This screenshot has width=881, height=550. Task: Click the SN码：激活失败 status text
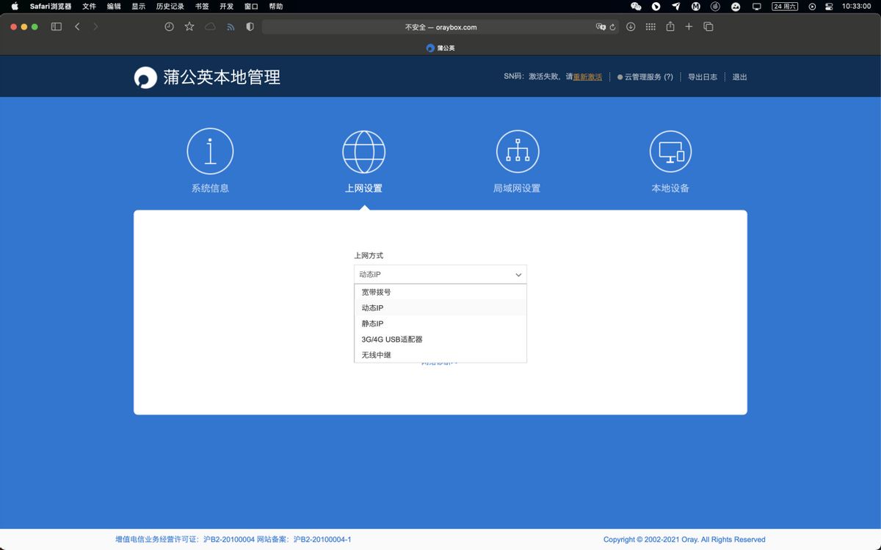tap(532, 77)
